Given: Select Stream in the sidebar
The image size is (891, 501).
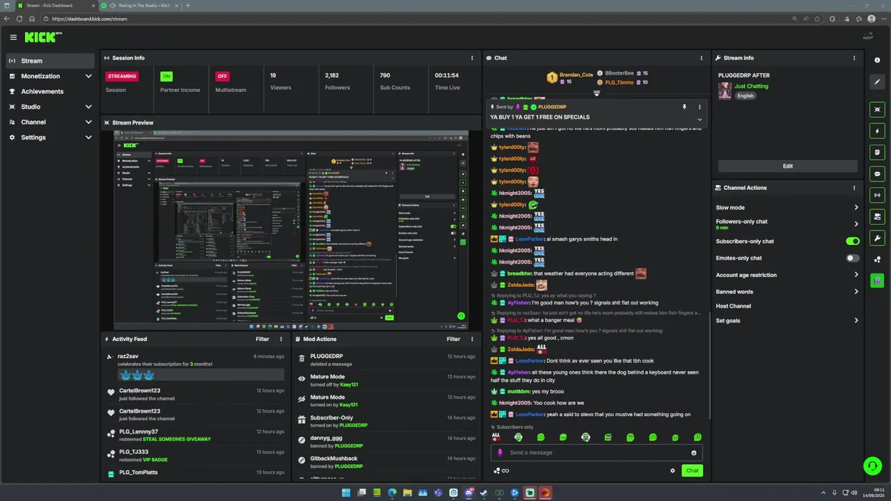Looking at the screenshot, I should (51, 61).
